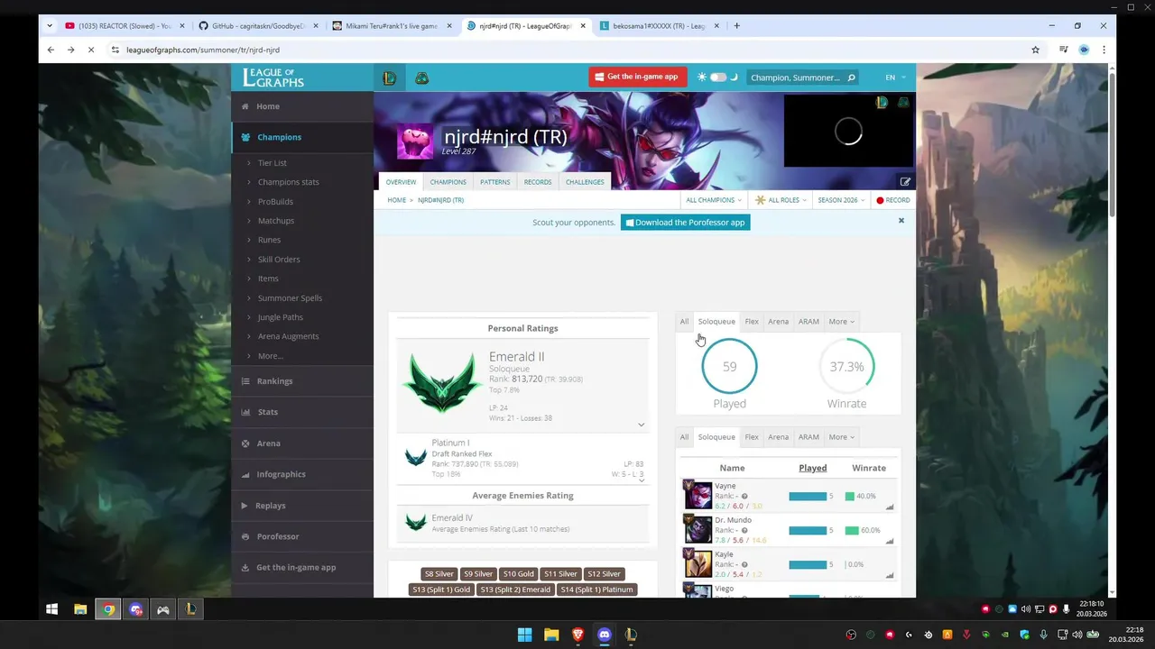Image resolution: width=1155 pixels, height=649 pixels.
Task: Click the red Get the in-game app button
Action: click(638, 78)
